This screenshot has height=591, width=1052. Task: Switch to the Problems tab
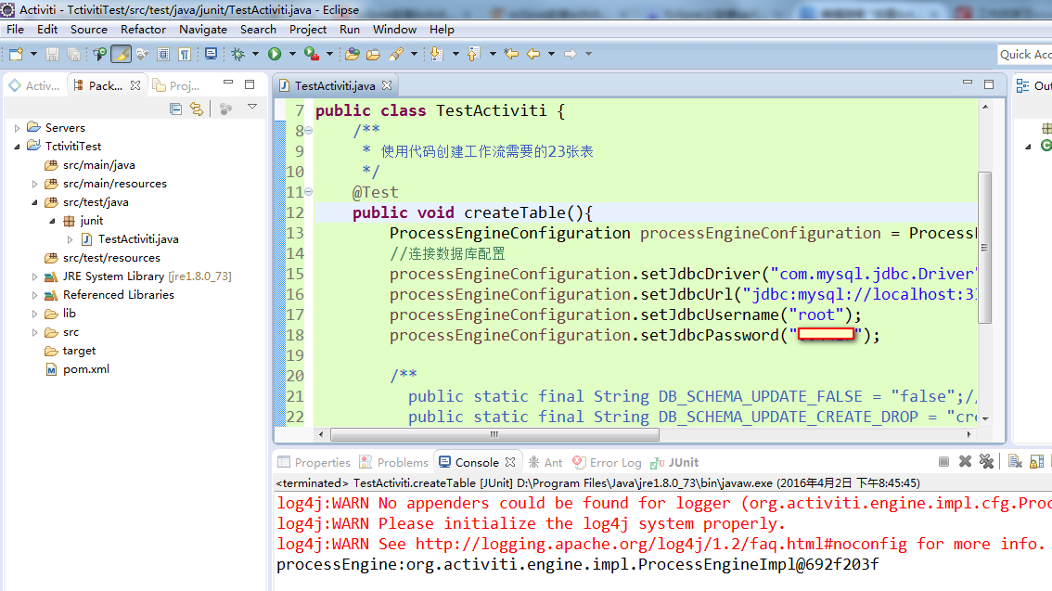click(394, 462)
